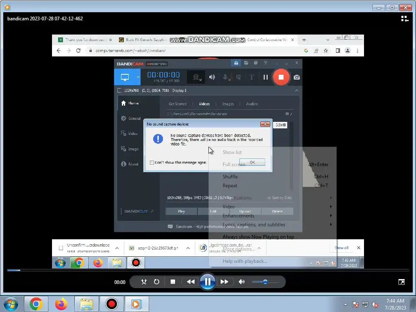Open the system tray volume icon
The image size is (416, 312).
point(375,305)
